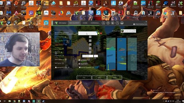184x103 pixels.
Task: Open Warframe desktop shortcut
Action: pos(46,13)
